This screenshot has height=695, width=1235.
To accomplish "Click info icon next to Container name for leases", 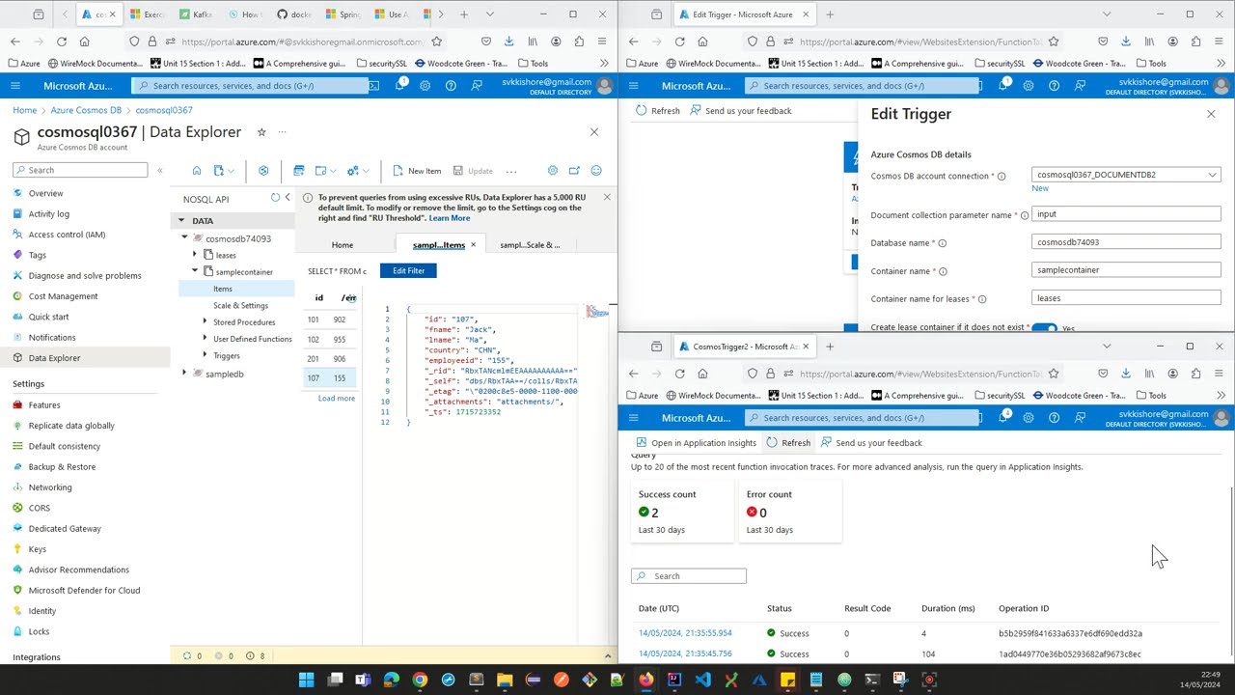I will point(982,299).
